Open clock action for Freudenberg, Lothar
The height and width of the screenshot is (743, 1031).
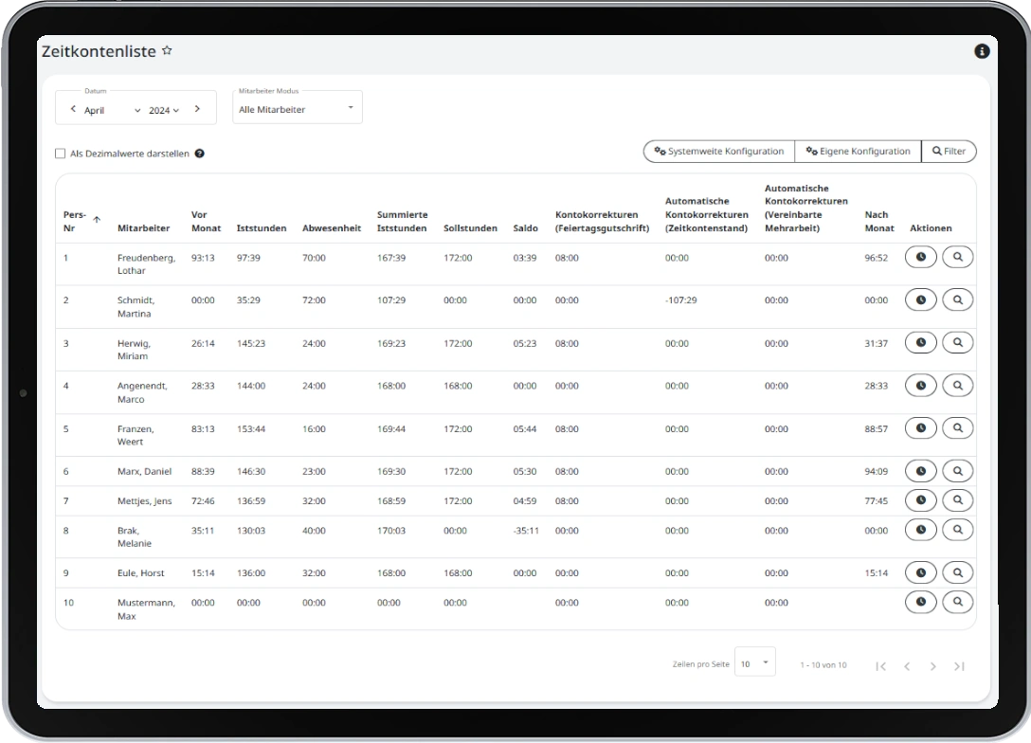(x=920, y=257)
